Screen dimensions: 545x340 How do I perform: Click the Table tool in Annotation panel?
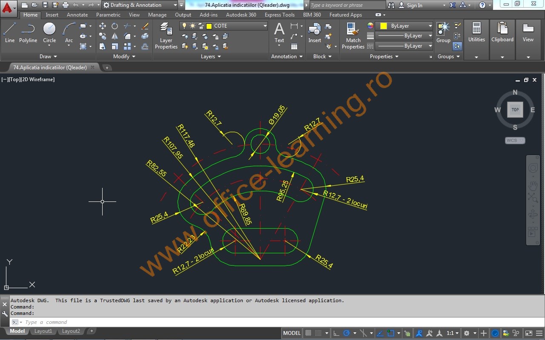pyautogui.click(x=294, y=46)
